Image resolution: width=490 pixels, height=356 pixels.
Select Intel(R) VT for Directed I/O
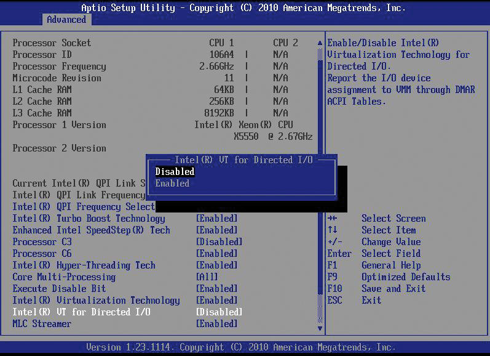pos(81,312)
